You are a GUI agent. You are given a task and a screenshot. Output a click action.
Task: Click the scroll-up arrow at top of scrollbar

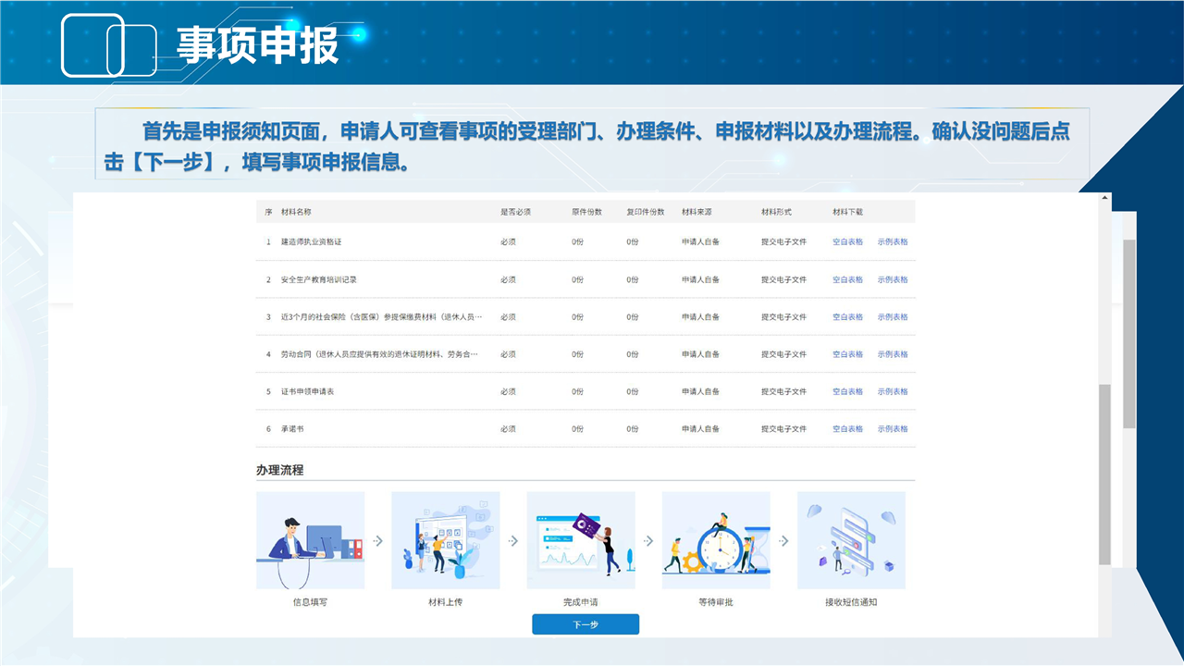coord(1104,198)
